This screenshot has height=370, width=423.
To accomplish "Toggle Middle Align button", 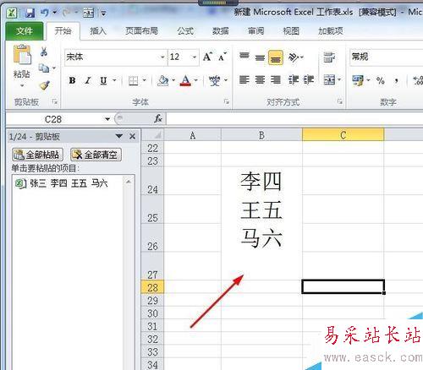I will [x=260, y=57].
